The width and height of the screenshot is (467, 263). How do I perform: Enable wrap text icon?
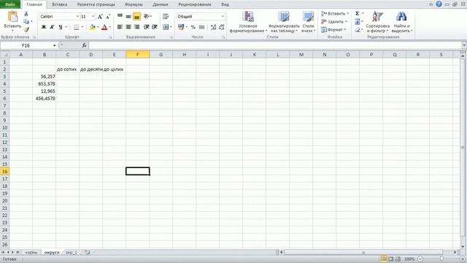(166, 16)
